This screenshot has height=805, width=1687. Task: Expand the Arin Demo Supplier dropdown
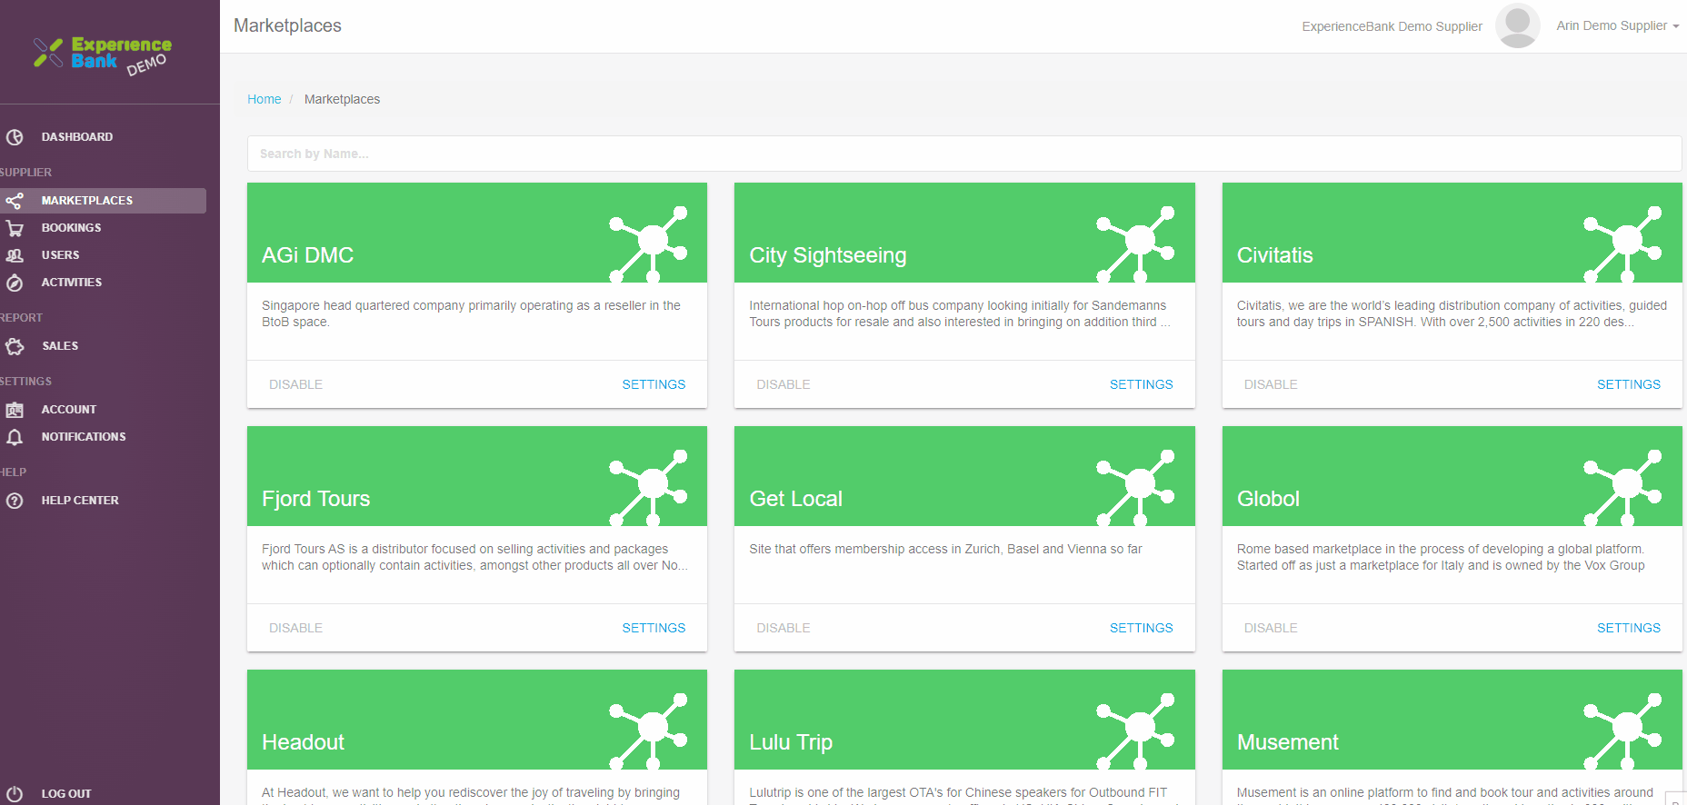click(1617, 25)
